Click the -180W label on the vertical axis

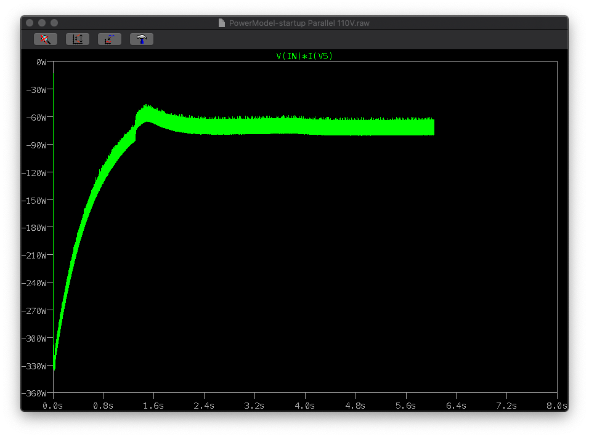coord(34,228)
